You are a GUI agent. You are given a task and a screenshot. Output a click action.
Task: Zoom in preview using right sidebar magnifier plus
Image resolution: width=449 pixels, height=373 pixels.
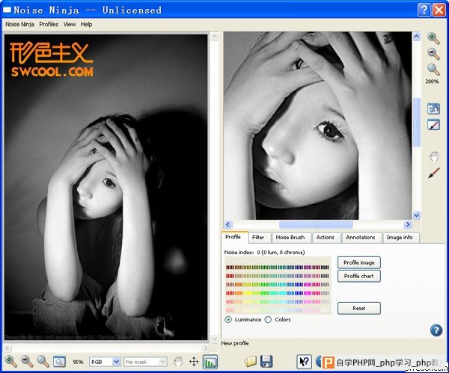[x=433, y=38]
